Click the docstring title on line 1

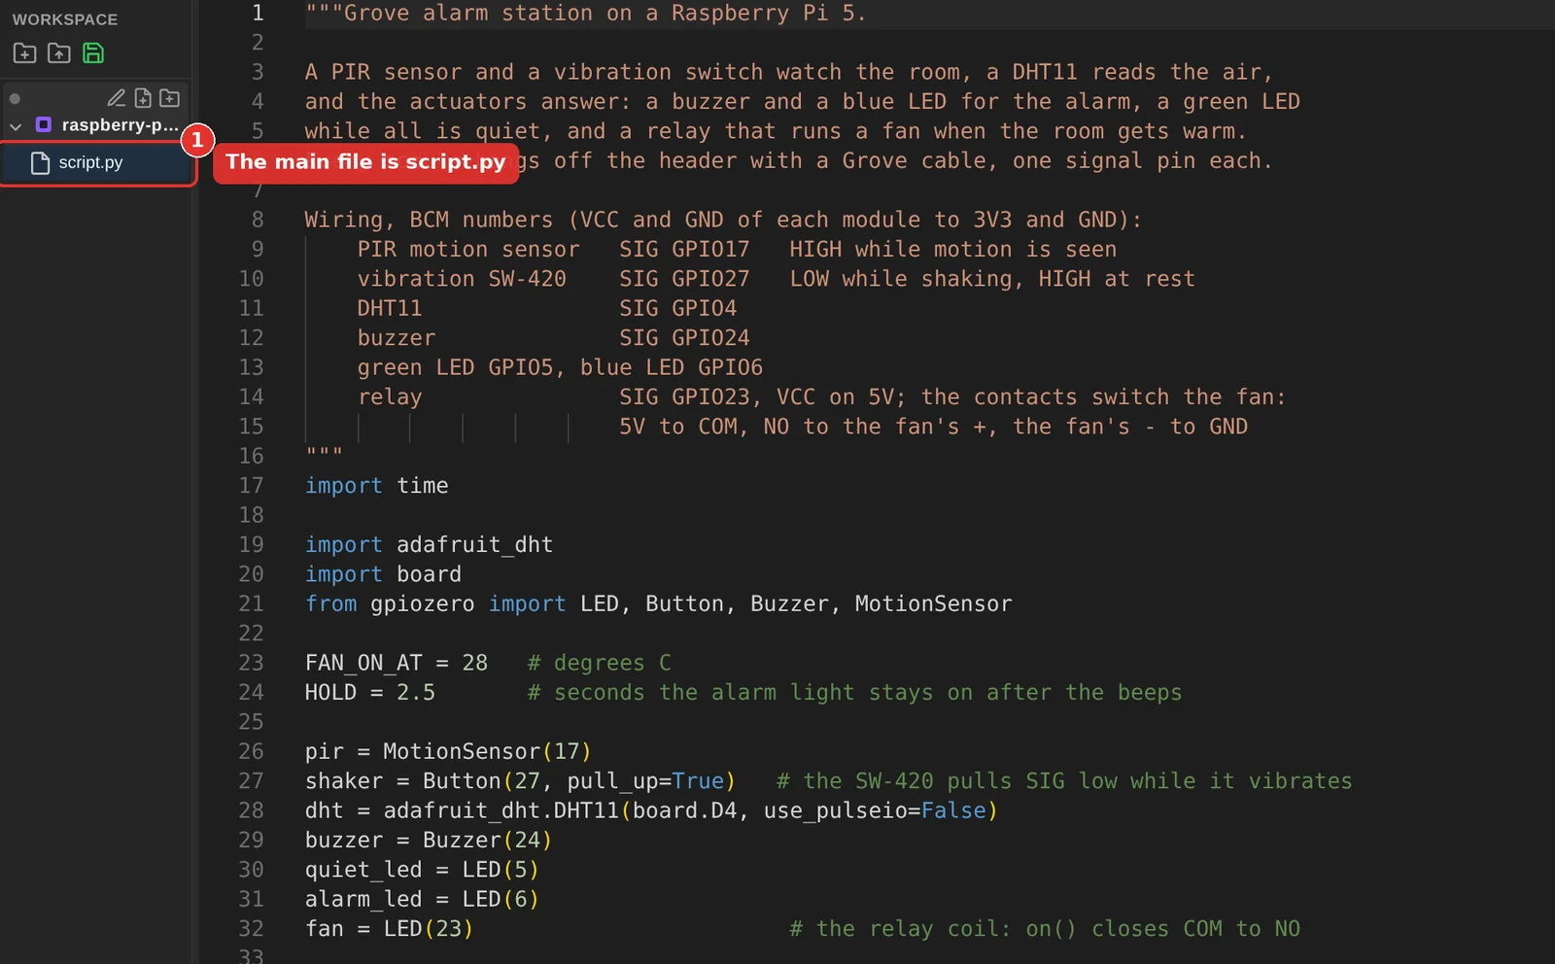click(585, 14)
